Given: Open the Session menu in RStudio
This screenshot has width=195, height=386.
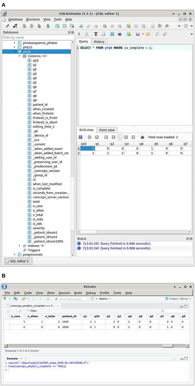Looking at the screenshot, I should click(x=64, y=293).
